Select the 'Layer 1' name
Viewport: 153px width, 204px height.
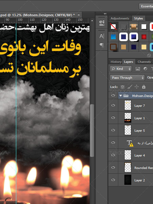(139, 118)
